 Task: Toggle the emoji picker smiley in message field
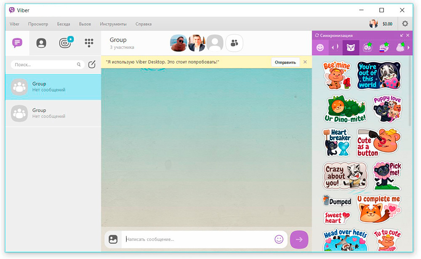279,239
